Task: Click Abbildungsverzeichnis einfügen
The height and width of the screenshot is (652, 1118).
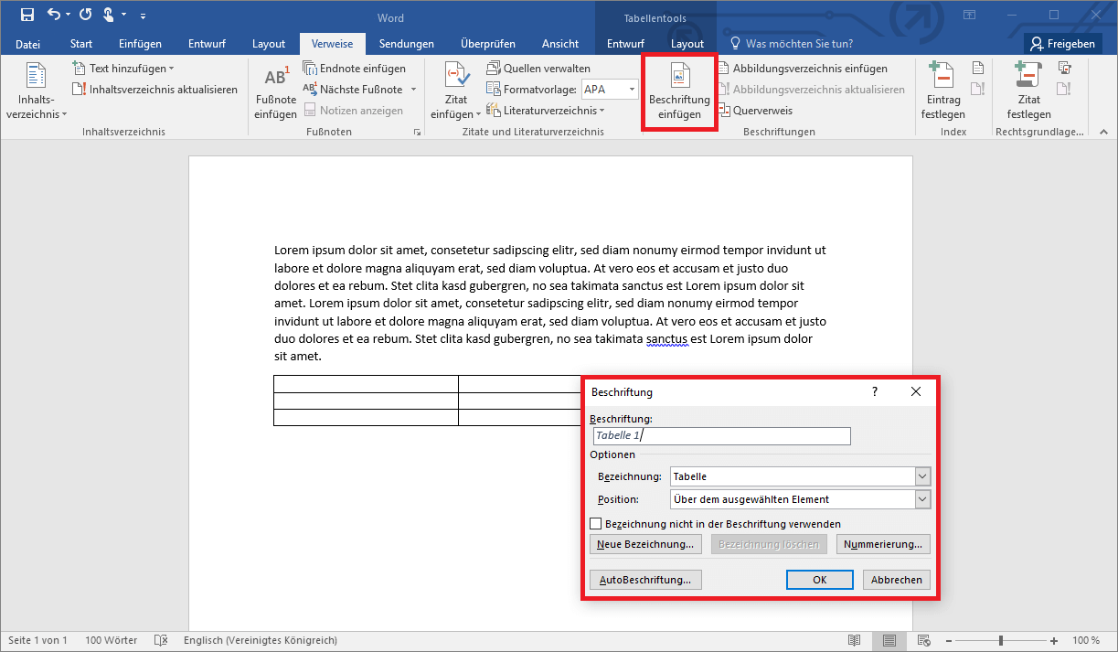Action: (x=802, y=69)
